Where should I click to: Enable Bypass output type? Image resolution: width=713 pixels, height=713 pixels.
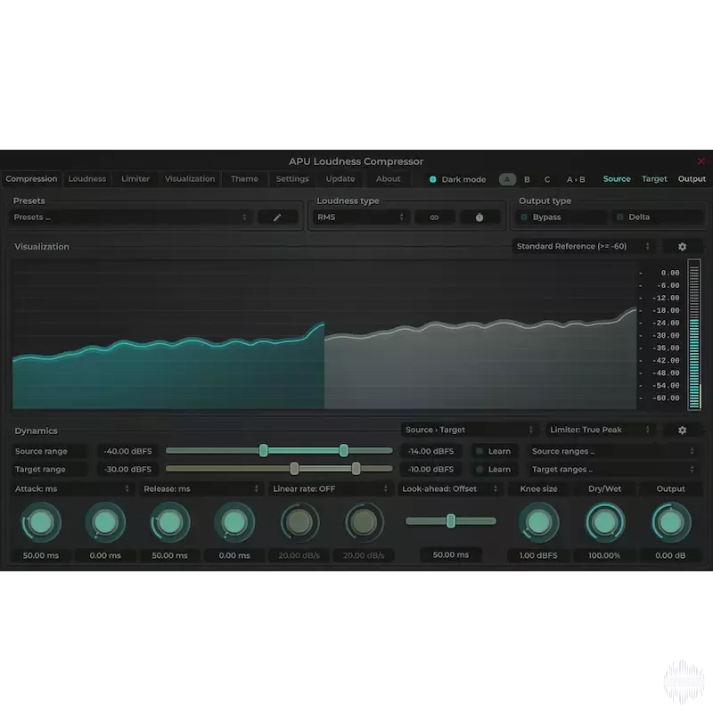click(561, 217)
